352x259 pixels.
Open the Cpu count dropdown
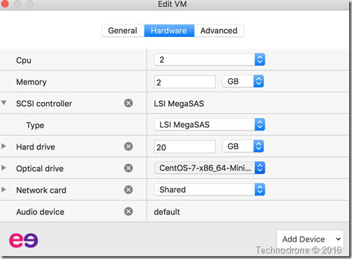[210, 59]
